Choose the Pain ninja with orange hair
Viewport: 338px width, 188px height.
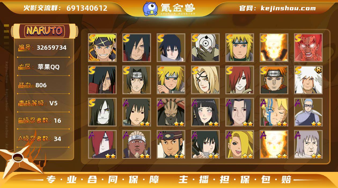point(274,80)
